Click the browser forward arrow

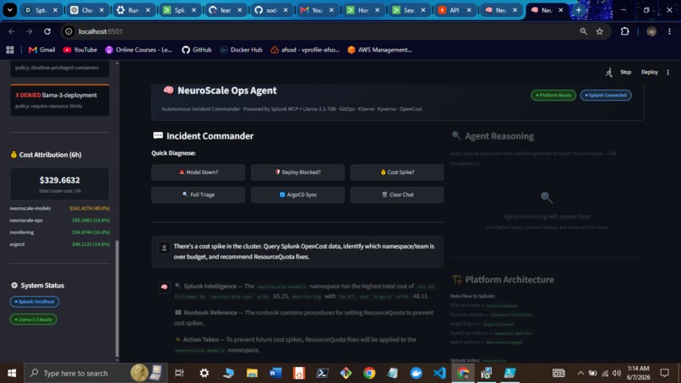pos(29,31)
